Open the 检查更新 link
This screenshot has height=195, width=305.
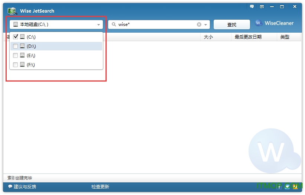pos(100,186)
